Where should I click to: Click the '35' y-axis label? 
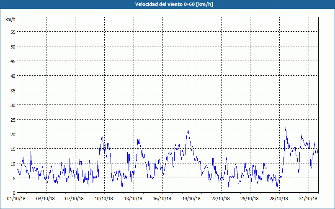13,91
